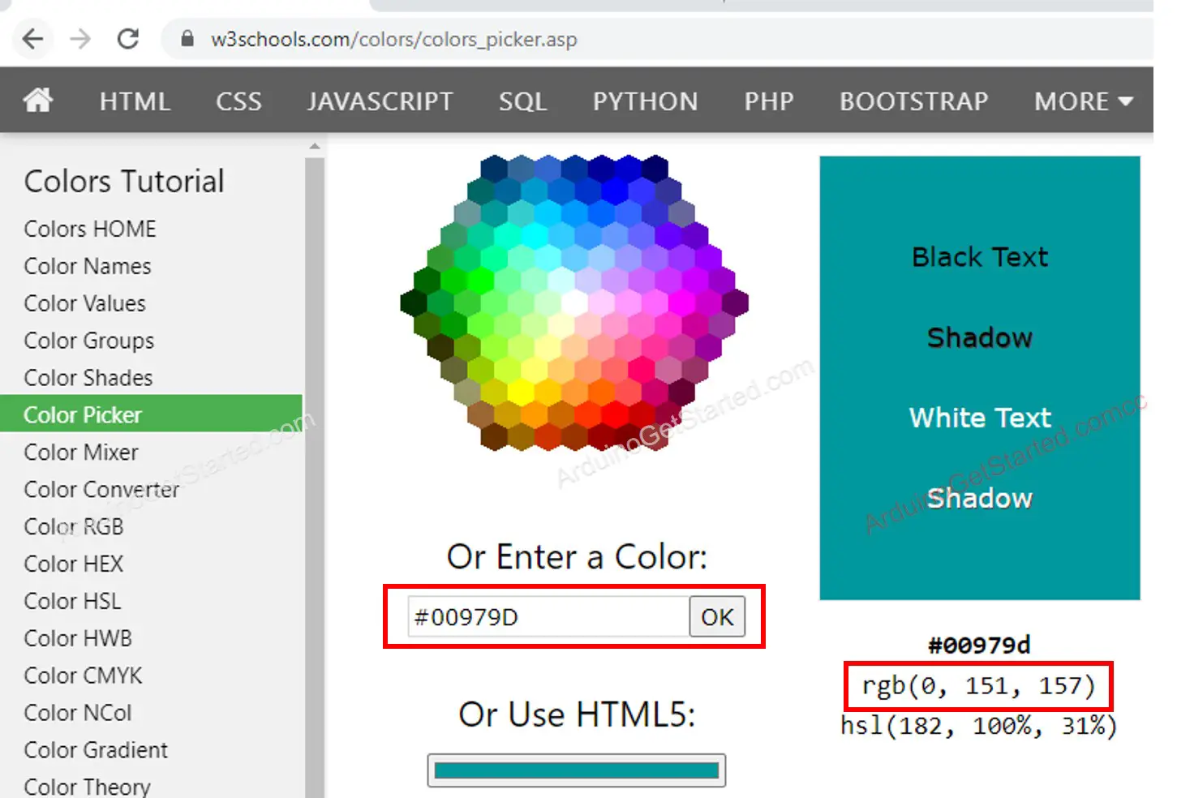
Task: Open the HTML tutorial menu item
Action: pyautogui.click(x=135, y=101)
